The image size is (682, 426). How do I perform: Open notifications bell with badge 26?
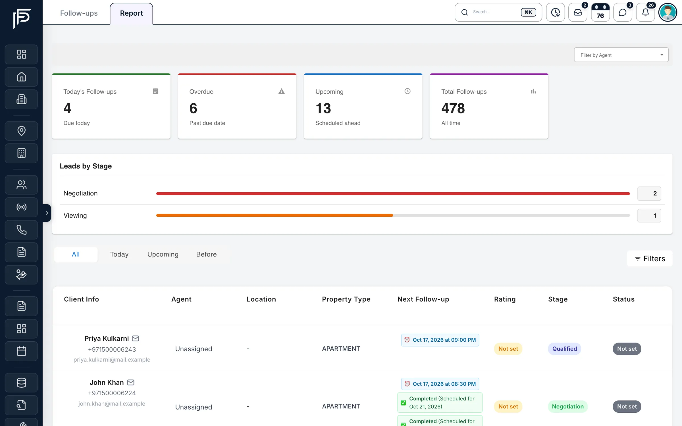point(645,12)
